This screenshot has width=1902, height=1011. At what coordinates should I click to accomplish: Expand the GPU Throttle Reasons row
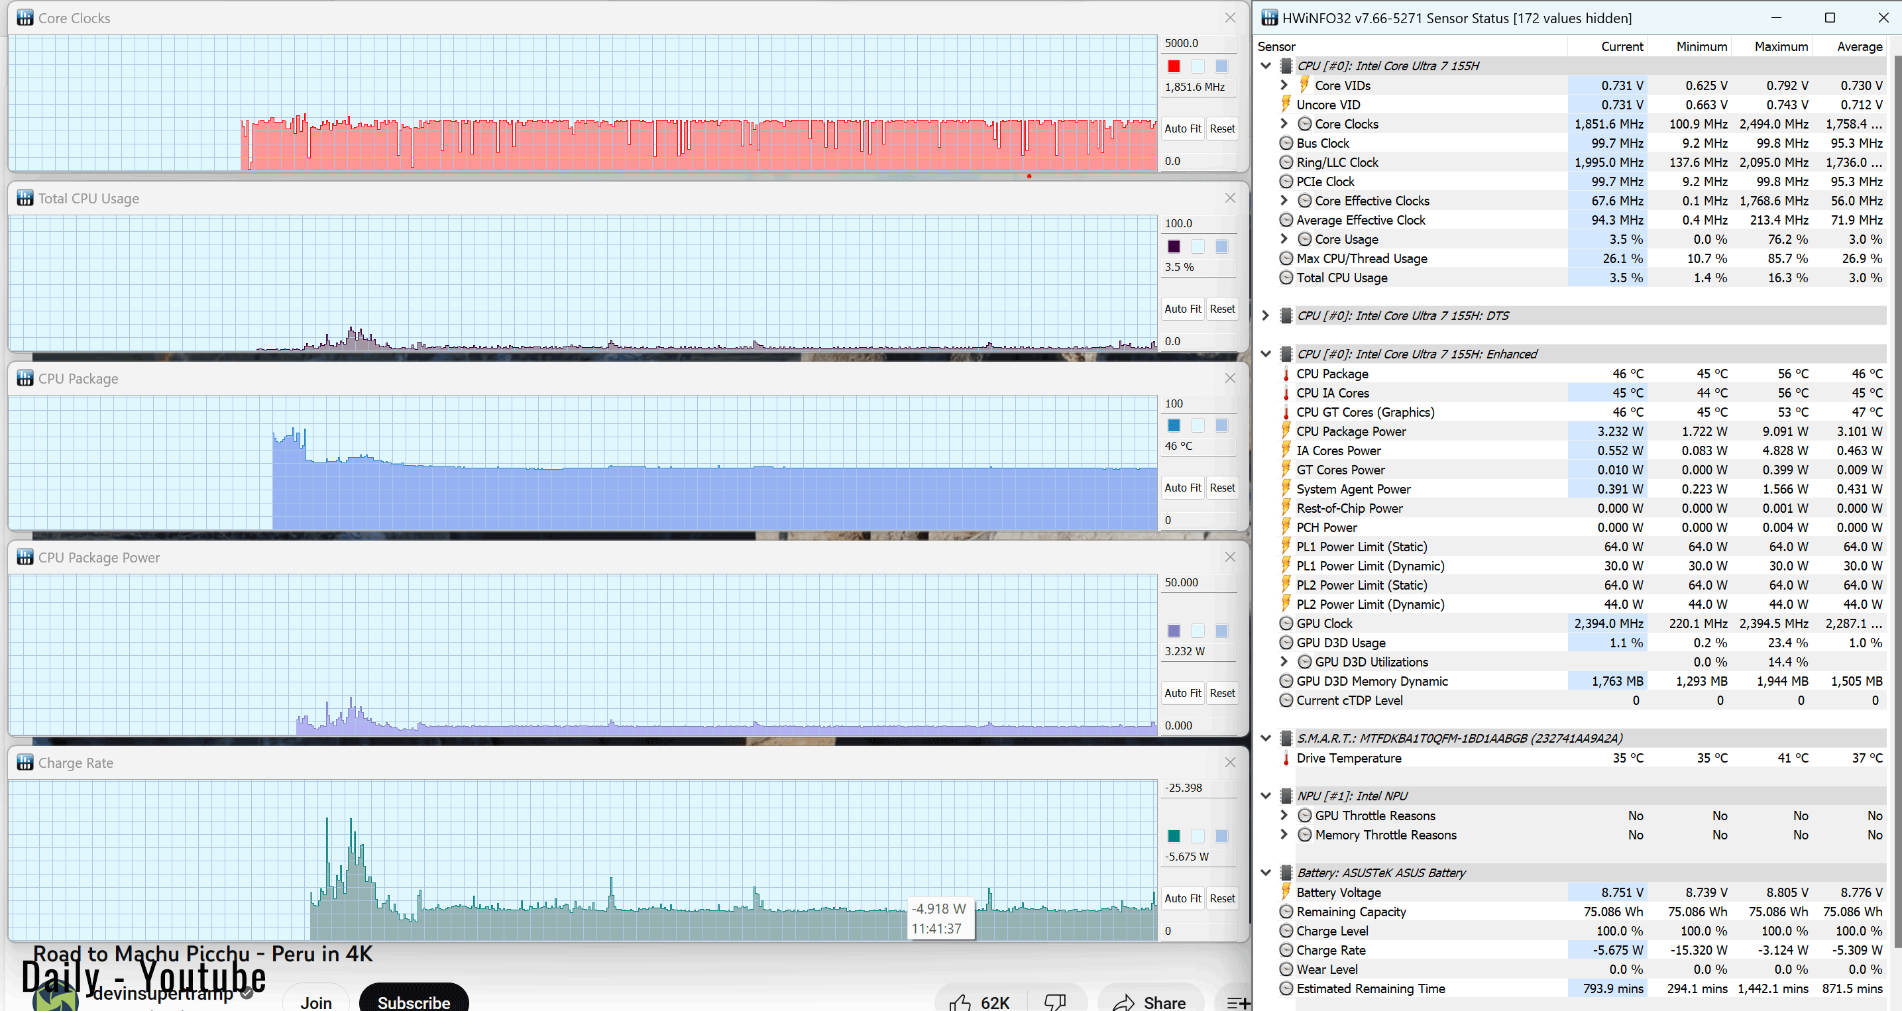point(1284,815)
